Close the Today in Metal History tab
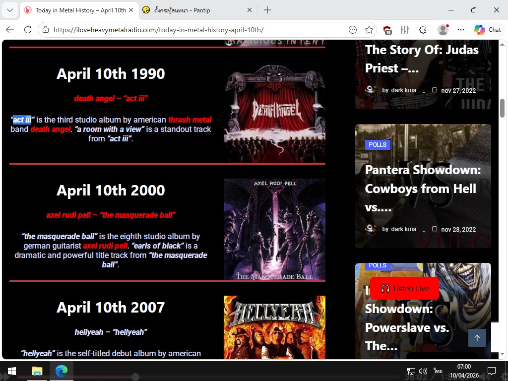 pyautogui.click(x=131, y=10)
